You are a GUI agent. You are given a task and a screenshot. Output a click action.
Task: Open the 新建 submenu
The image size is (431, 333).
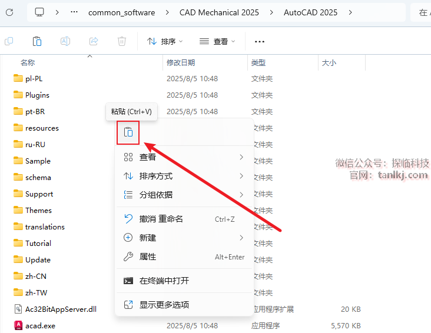pyautogui.click(x=184, y=238)
